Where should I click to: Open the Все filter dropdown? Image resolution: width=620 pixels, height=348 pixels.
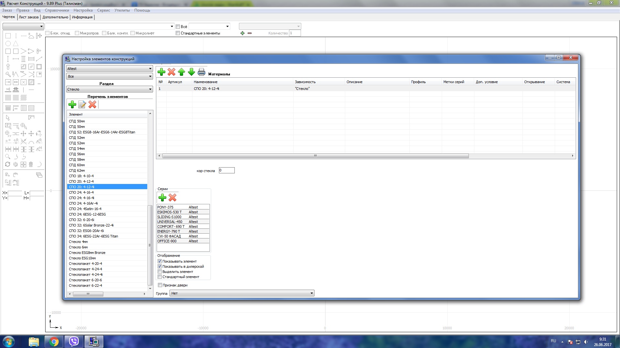109,76
